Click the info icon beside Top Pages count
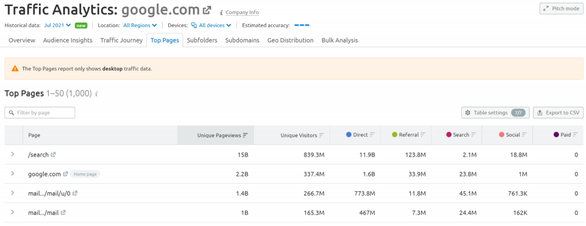Viewport: 586px width, 226px height. coord(96,94)
